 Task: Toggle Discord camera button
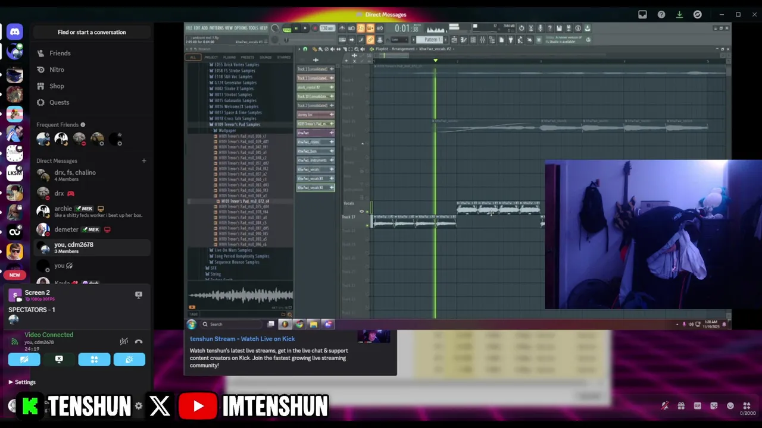point(24,360)
